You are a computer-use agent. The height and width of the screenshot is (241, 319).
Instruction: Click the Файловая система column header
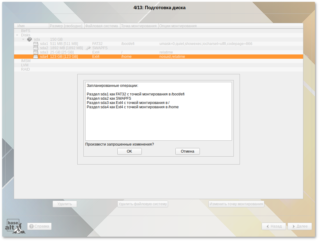click(x=102, y=26)
